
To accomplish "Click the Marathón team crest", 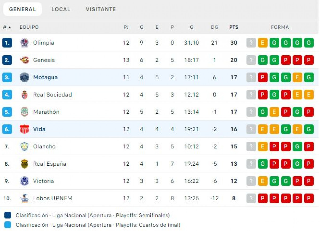I will 25,112.
